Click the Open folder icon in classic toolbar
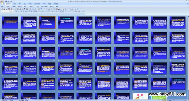189x101 pixels. pos(4,9)
